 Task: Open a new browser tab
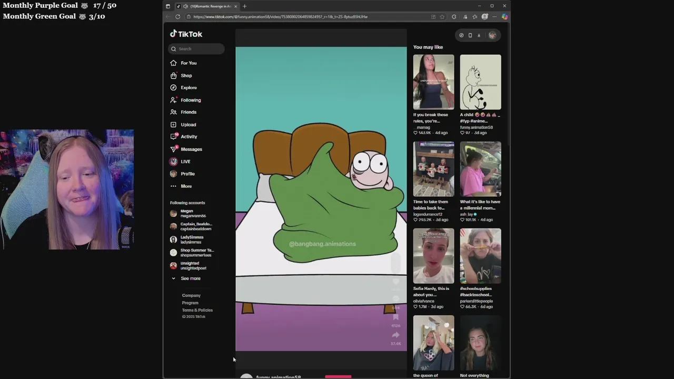244,6
